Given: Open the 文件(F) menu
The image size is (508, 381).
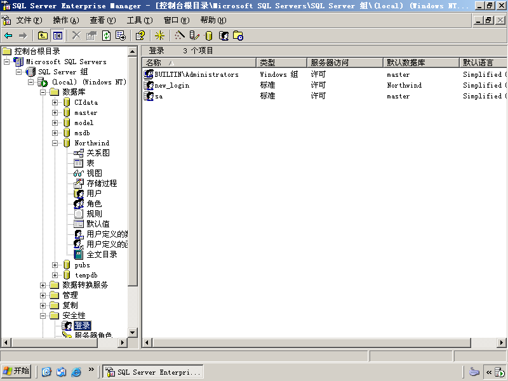Looking at the screenshot, I should pos(29,20).
